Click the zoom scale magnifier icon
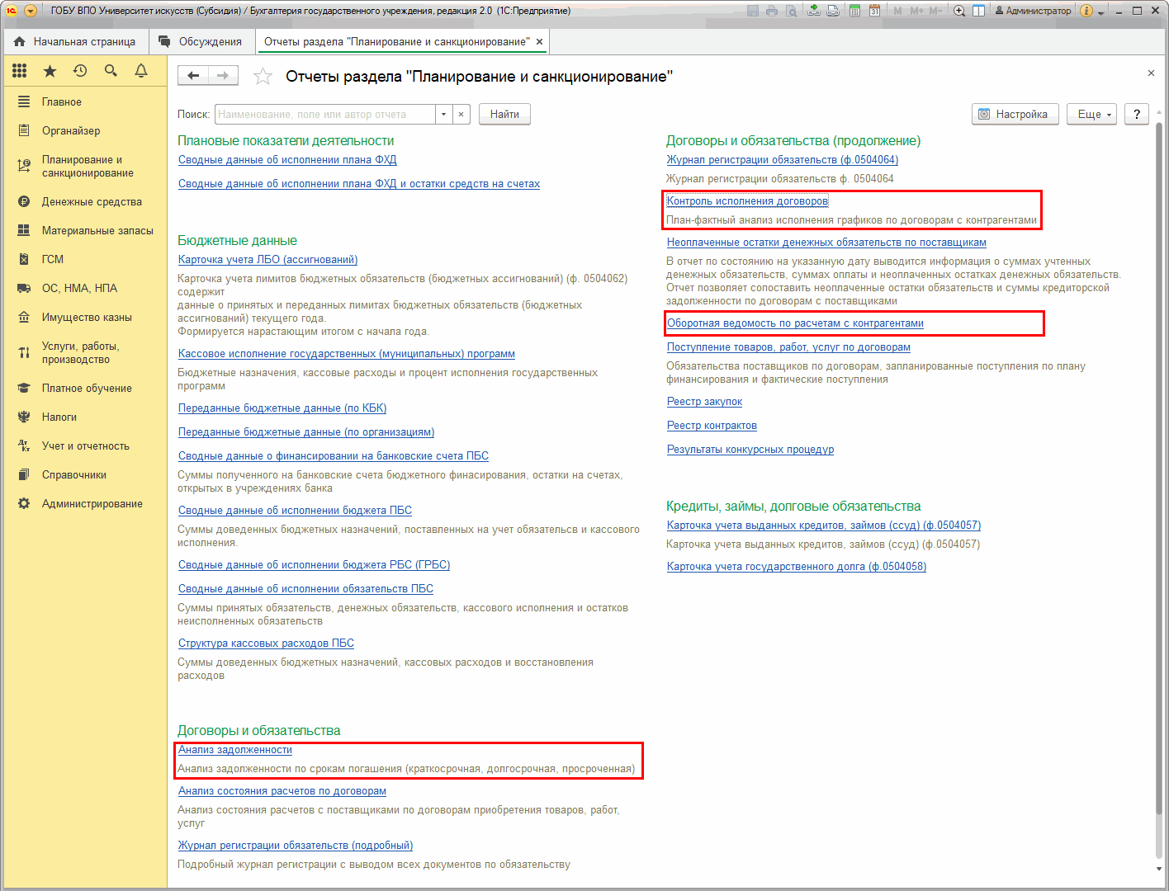 coord(959,11)
